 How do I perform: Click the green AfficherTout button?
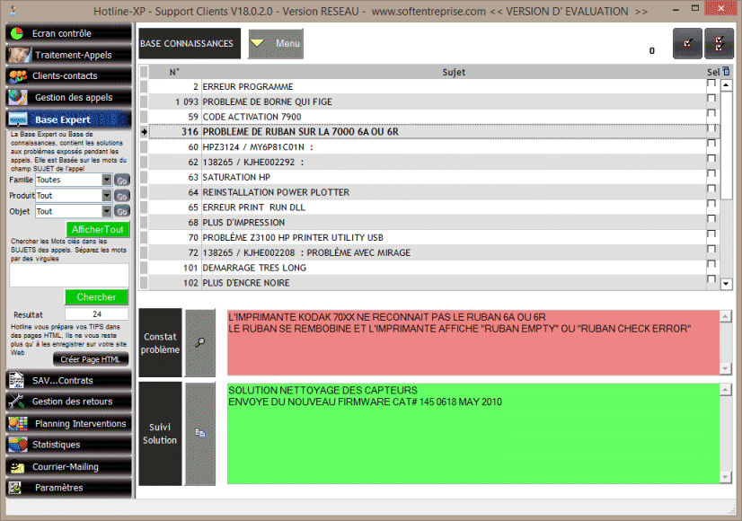tap(97, 230)
